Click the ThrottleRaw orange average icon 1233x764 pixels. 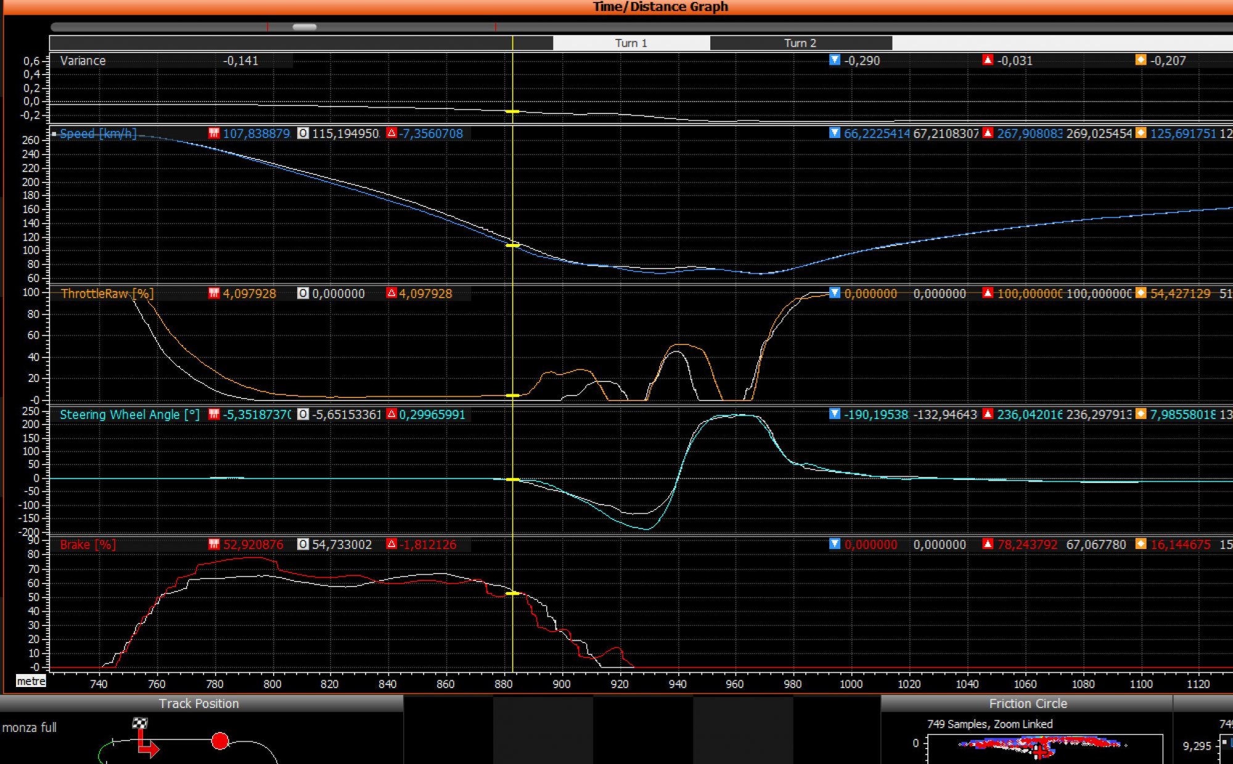tap(1141, 293)
